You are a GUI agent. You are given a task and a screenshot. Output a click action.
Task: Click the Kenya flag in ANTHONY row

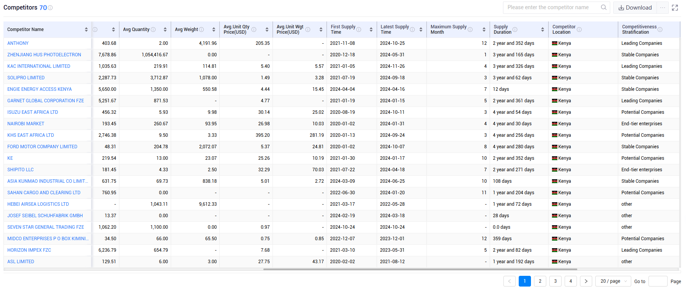point(554,43)
